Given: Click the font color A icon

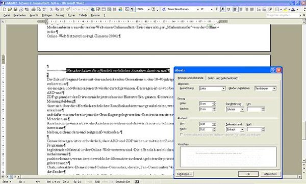Looking at the screenshot, I should pyautogui.click(x=293, y=9).
